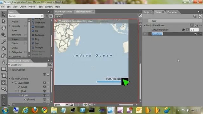Collapse the LayoutRoot tree node

click(x=13, y=83)
